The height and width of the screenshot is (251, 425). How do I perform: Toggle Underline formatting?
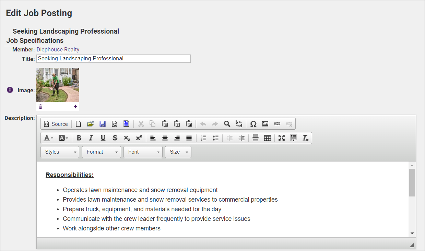coord(103,138)
